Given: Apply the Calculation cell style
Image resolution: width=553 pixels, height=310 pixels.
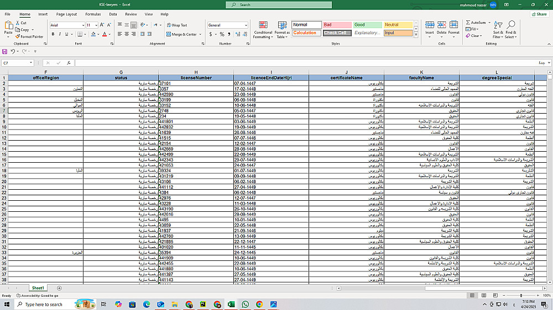Looking at the screenshot, I should [x=306, y=33].
